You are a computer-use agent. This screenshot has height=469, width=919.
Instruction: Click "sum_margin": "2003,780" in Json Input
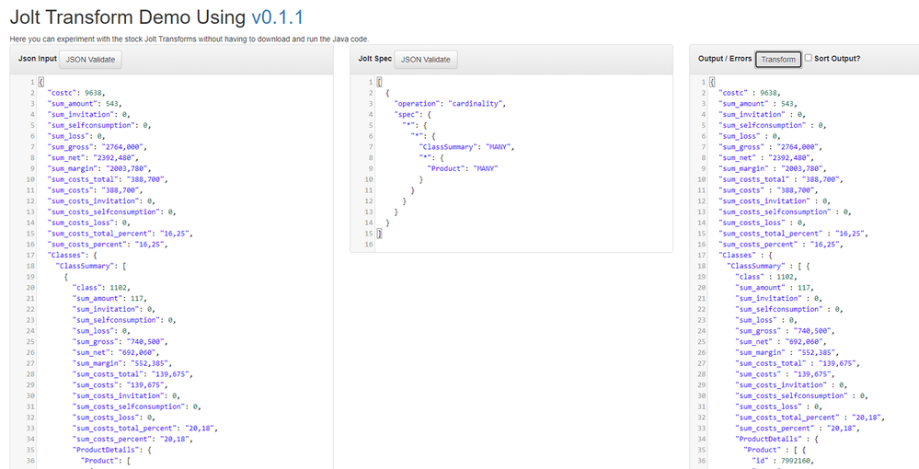click(x=98, y=169)
